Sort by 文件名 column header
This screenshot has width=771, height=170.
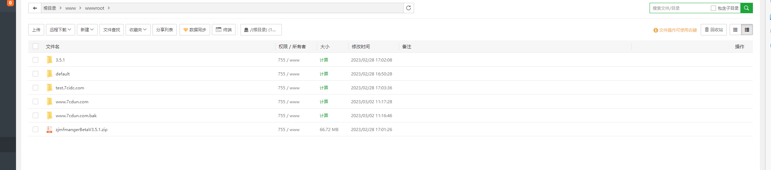point(53,47)
